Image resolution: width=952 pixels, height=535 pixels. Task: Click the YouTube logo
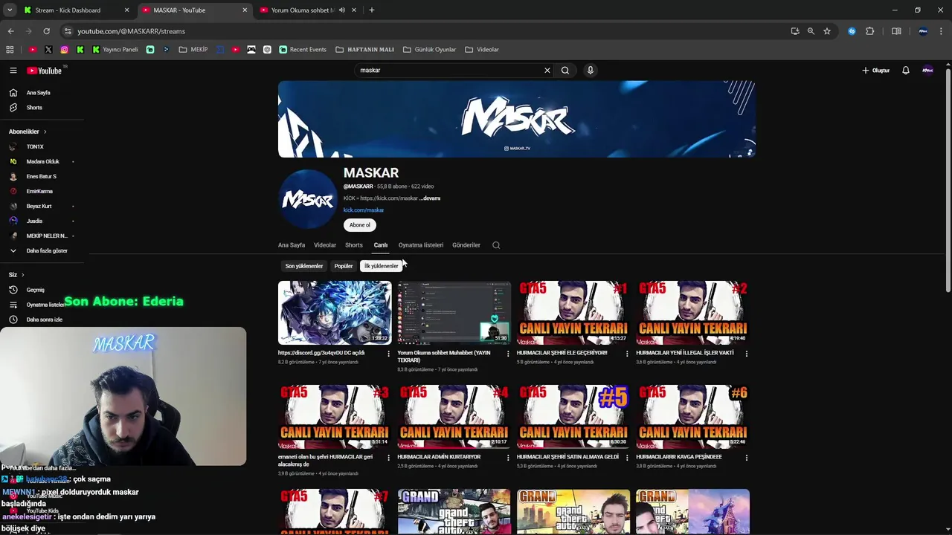[44, 71]
